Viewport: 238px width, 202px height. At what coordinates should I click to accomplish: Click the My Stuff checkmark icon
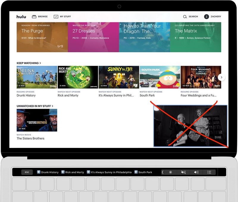click(56, 17)
